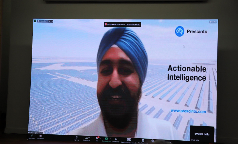
Task: Open the Configurações de Áudio link
Action: (133, 24)
